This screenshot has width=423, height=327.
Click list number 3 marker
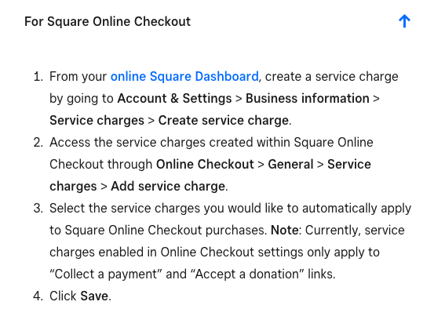point(38,209)
